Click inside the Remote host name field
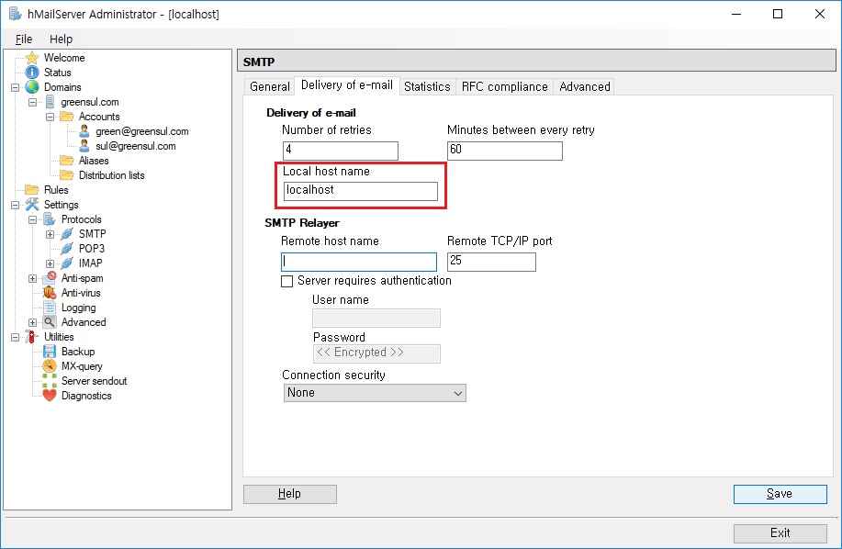 358,261
